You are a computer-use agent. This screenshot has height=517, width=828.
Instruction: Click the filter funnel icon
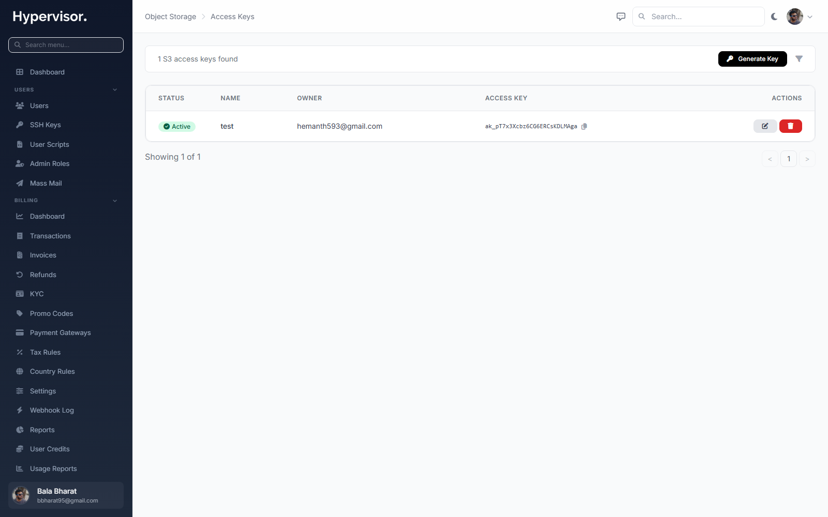click(799, 59)
